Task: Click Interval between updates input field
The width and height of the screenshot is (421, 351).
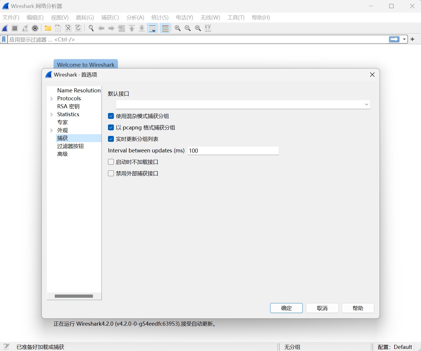Action: click(233, 151)
